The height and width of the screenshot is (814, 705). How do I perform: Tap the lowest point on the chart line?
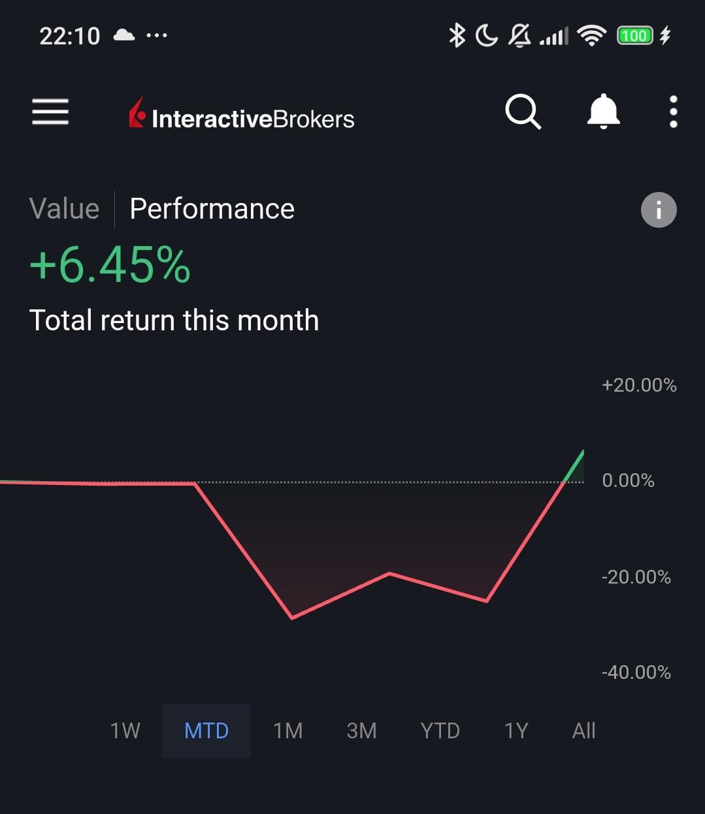(292, 618)
